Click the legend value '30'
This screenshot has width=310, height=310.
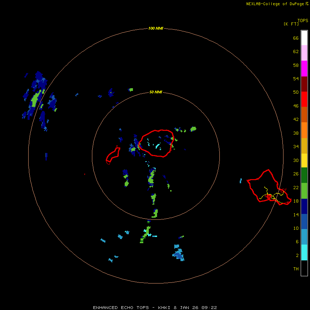click(296, 160)
